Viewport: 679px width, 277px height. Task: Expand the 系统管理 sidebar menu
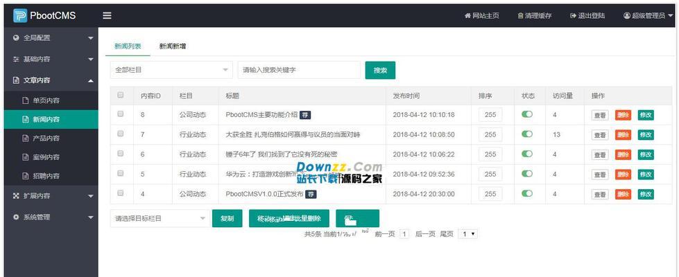click(x=51, y=217)
